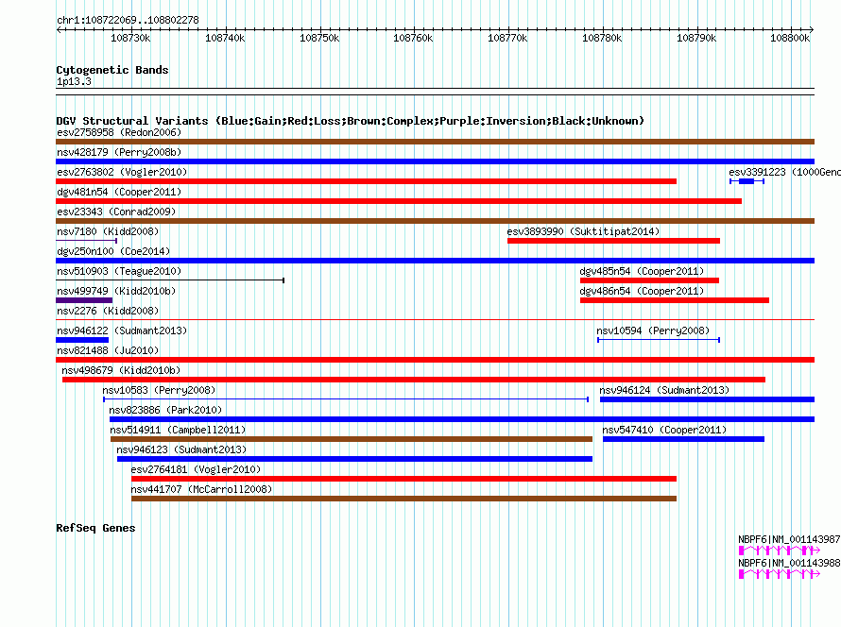The width and height of the screenshot is (841, 627).
Task: Click the Cytogenetic Bands track title
Action: point(112,70)
